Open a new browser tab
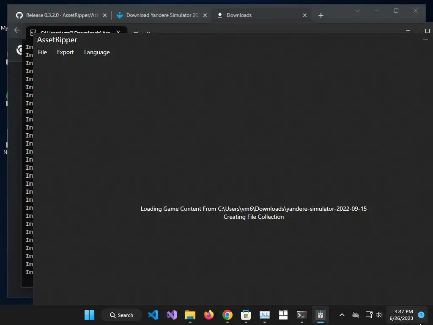The image size is (433, 325). [x=321, y=16]
